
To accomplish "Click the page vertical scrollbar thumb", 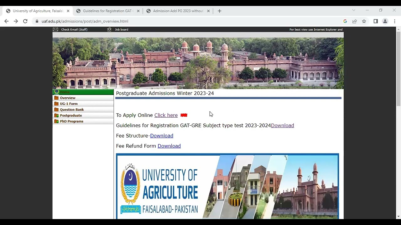I will pos(398,69).
